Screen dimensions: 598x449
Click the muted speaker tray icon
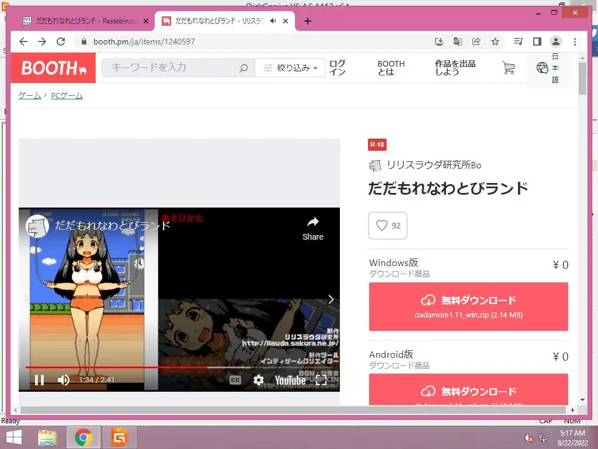[529, 438]
